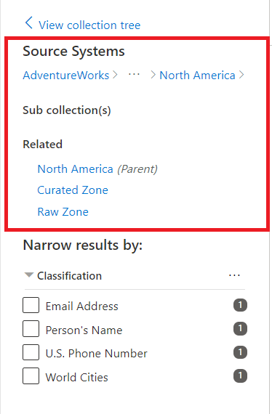
Task: Click the count badge next to World Cities
Action: click(x=240, y=376)
